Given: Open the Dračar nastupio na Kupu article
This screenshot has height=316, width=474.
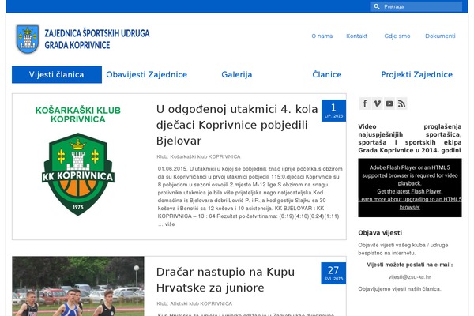Looking at the screenshot, I should (x=225, y=280).
